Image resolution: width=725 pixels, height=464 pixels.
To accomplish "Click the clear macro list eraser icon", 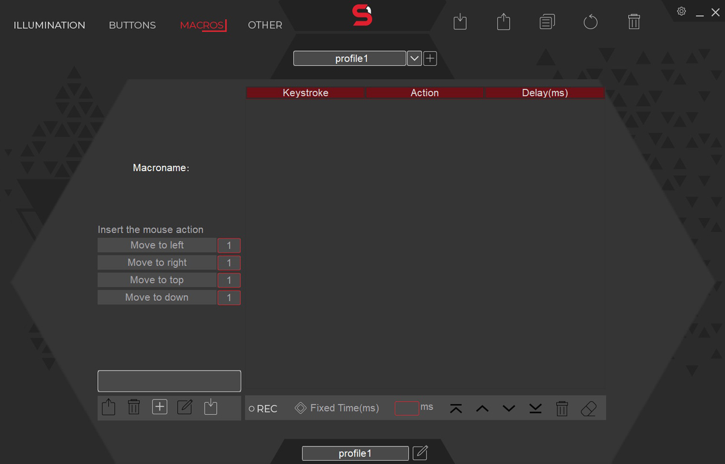I will [x=588, y=408].
